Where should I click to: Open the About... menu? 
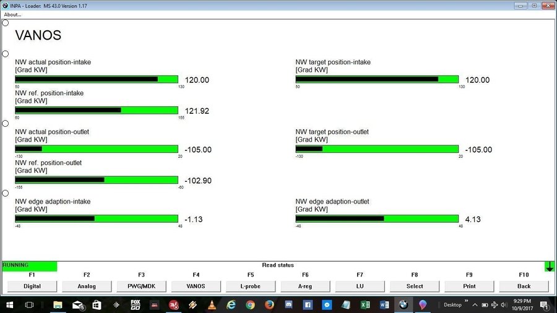coord(12,14)
